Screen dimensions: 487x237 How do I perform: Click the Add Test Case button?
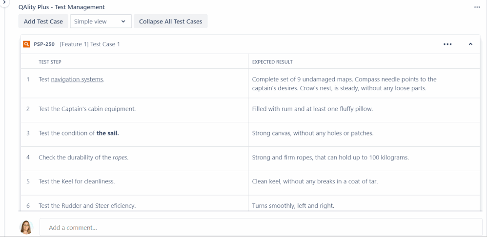point(43,21)
